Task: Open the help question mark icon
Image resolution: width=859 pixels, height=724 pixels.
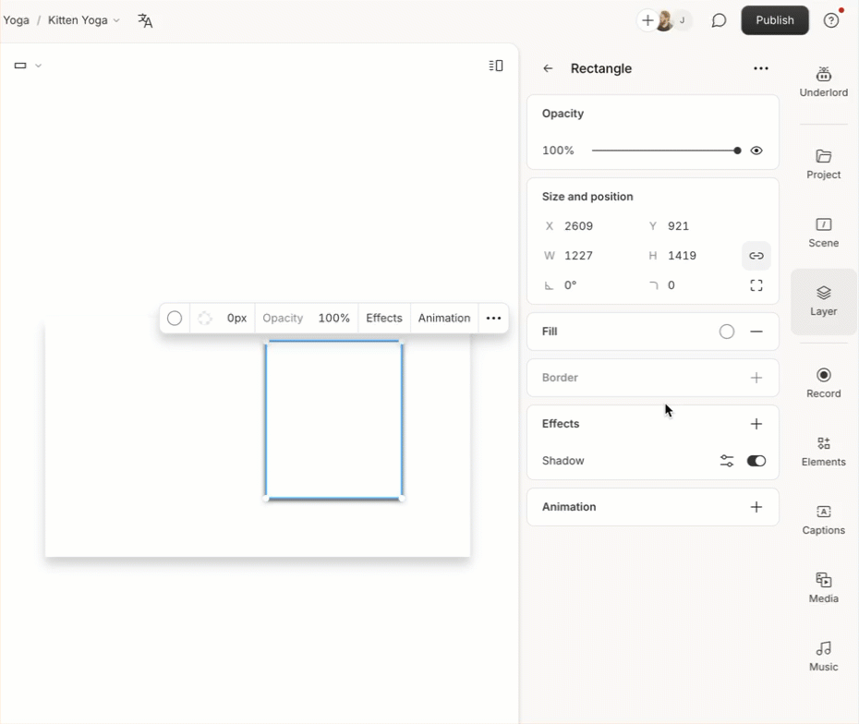Action: pyautogui.click(x=831, y=20)
